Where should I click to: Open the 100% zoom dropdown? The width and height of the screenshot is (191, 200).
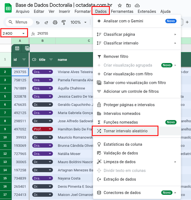pos(79,22)
